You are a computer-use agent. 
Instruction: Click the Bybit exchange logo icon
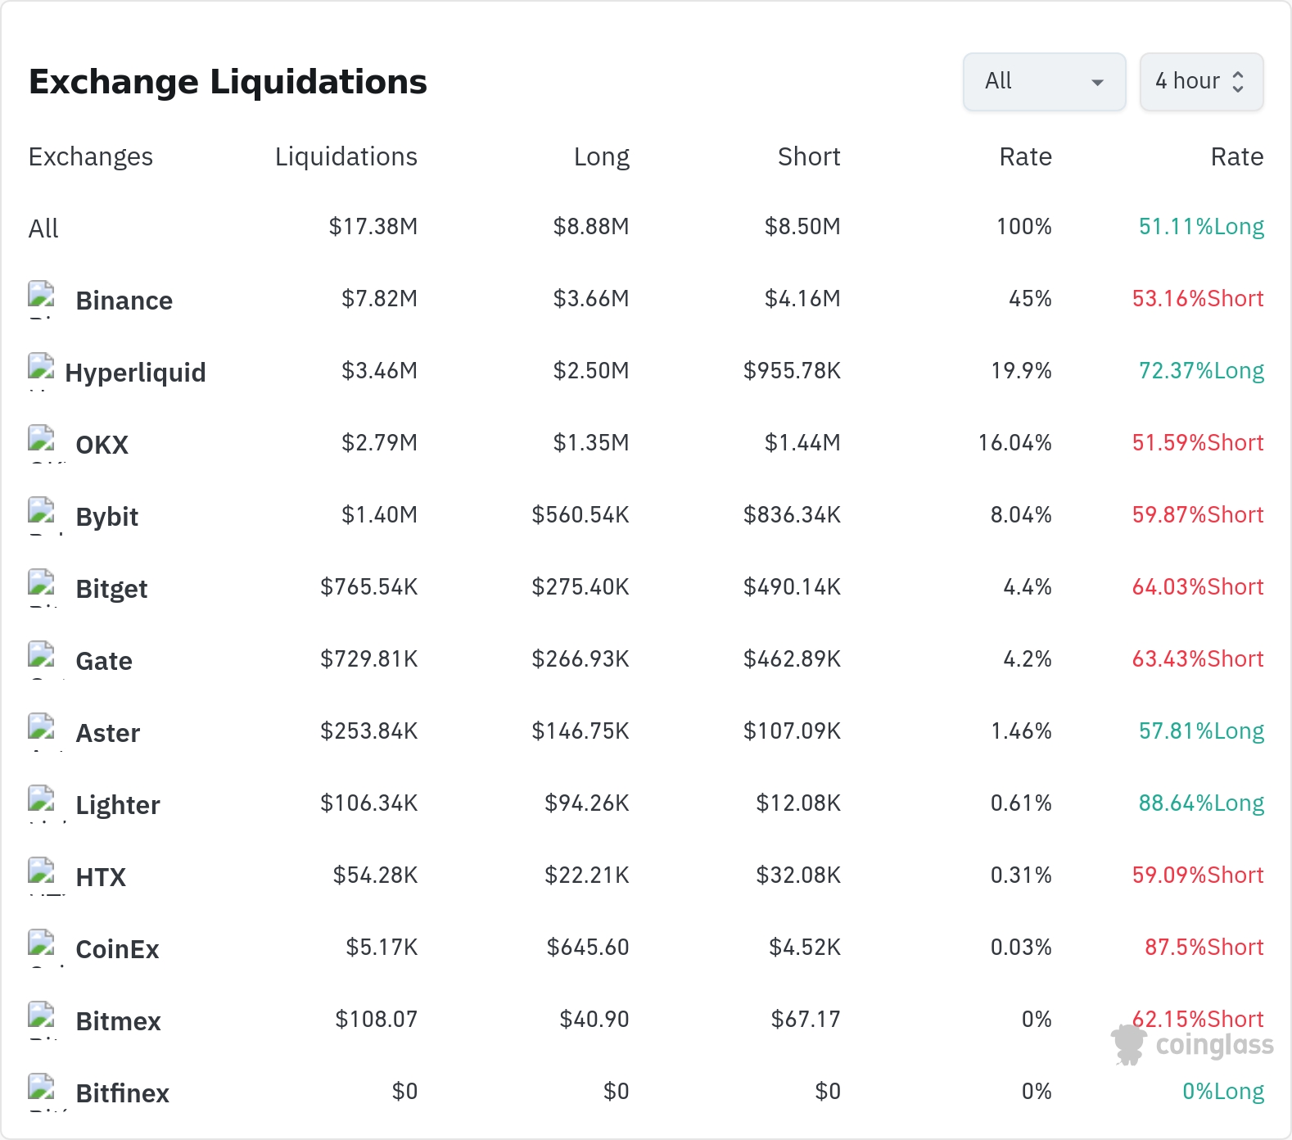tap(42, 515)
